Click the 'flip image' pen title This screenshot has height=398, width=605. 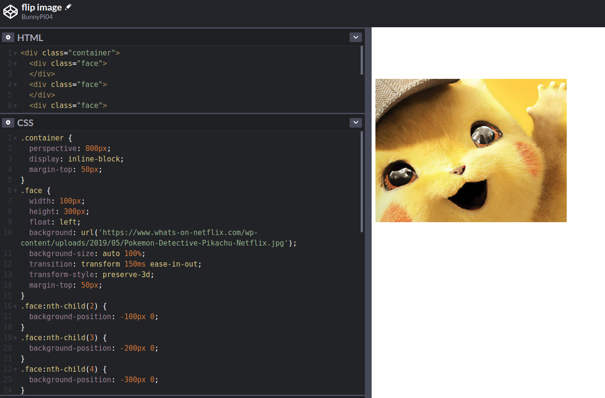point(42,7)
